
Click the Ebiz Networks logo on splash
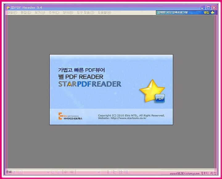coord(70,116)
